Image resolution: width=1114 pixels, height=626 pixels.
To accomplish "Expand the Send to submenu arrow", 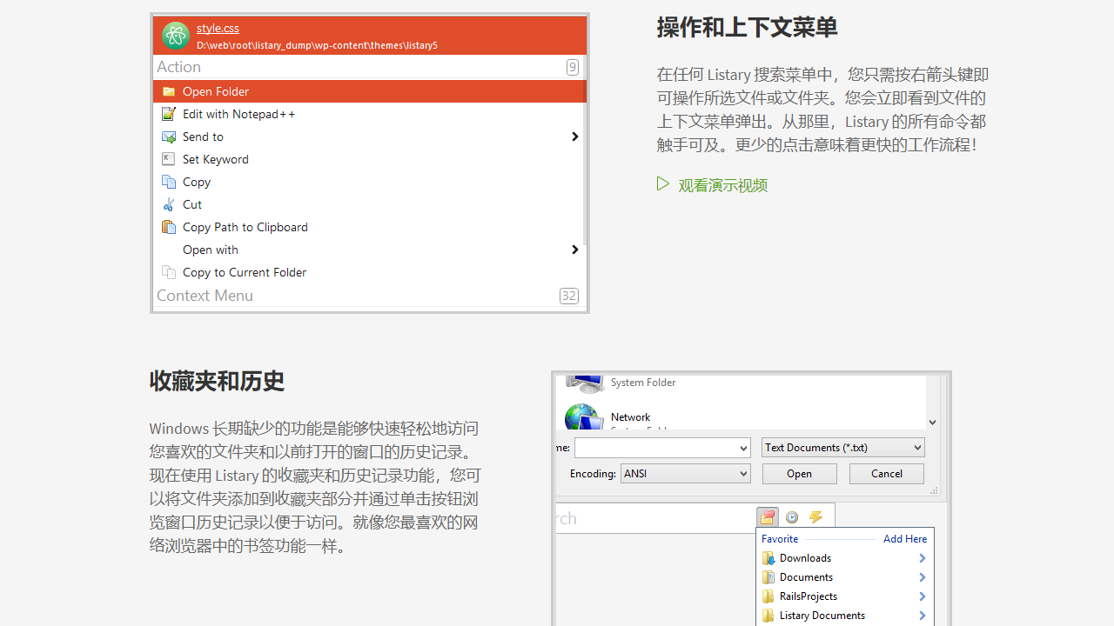I will tap(574, 137).
